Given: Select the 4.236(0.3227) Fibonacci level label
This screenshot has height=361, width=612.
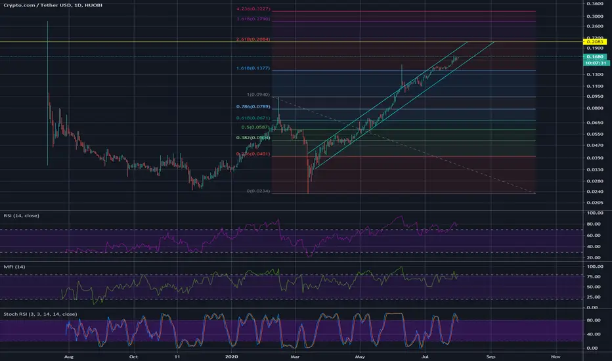Looking at the screenshot, I should [253, 9].
